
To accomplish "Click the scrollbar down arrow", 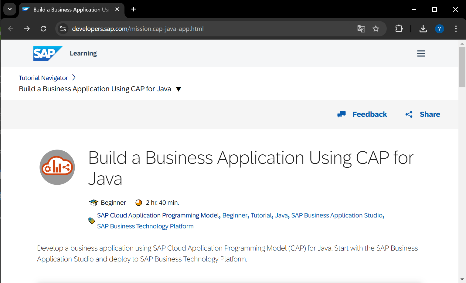I will coord(462,279).
